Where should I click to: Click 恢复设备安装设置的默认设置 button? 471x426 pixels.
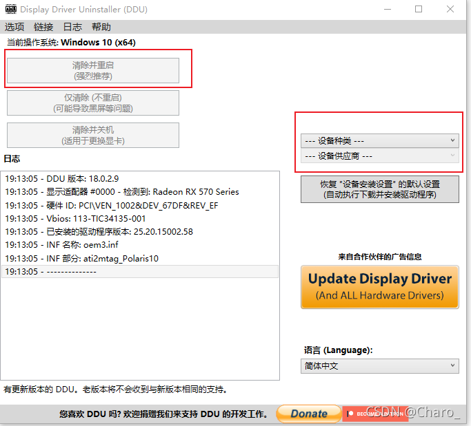[x=380, y=189]
